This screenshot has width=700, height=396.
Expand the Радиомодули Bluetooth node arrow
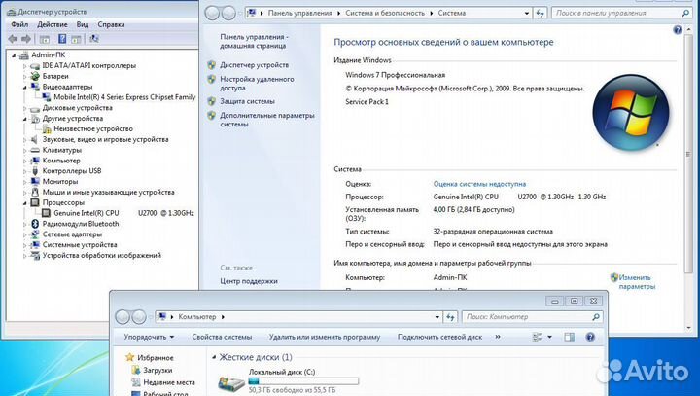[25, 224]
